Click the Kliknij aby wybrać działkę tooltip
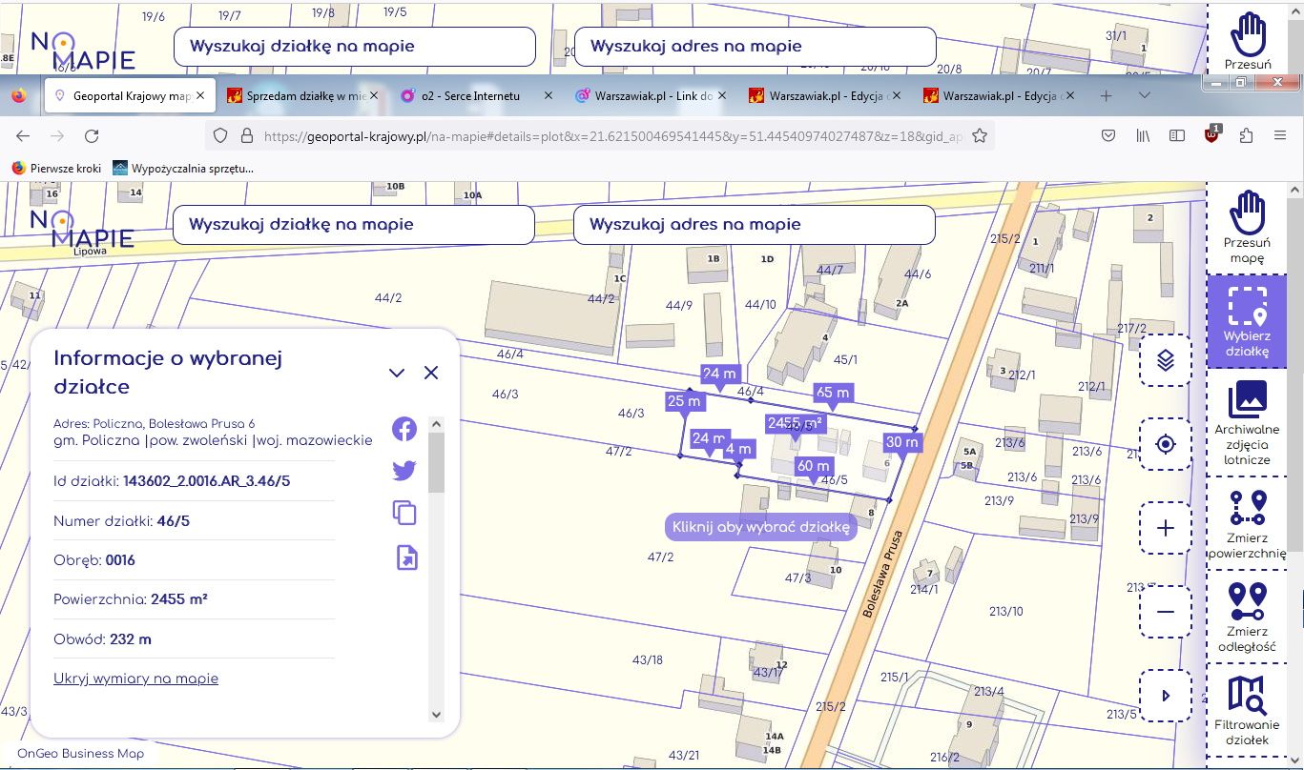Screen dimensions: 1304x770 pyautogui.click(x=760, y=527)
